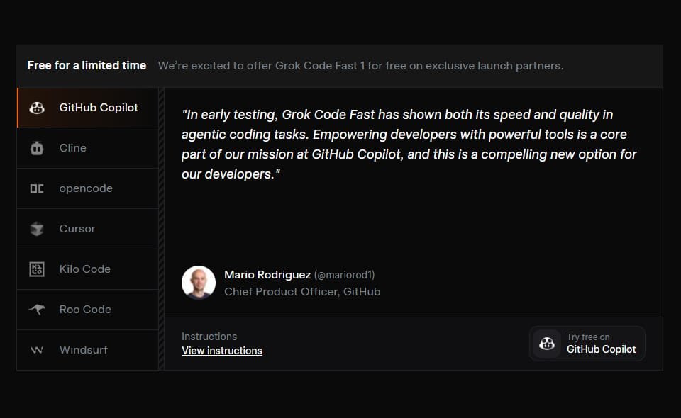Open the opencode tab

88,188
